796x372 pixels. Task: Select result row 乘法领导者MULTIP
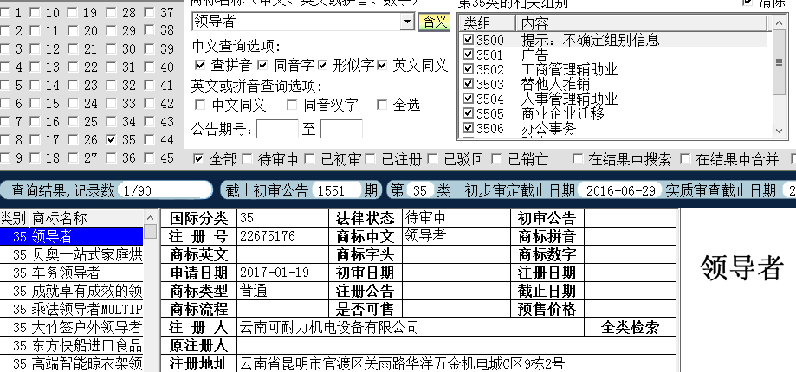point(72,309)
